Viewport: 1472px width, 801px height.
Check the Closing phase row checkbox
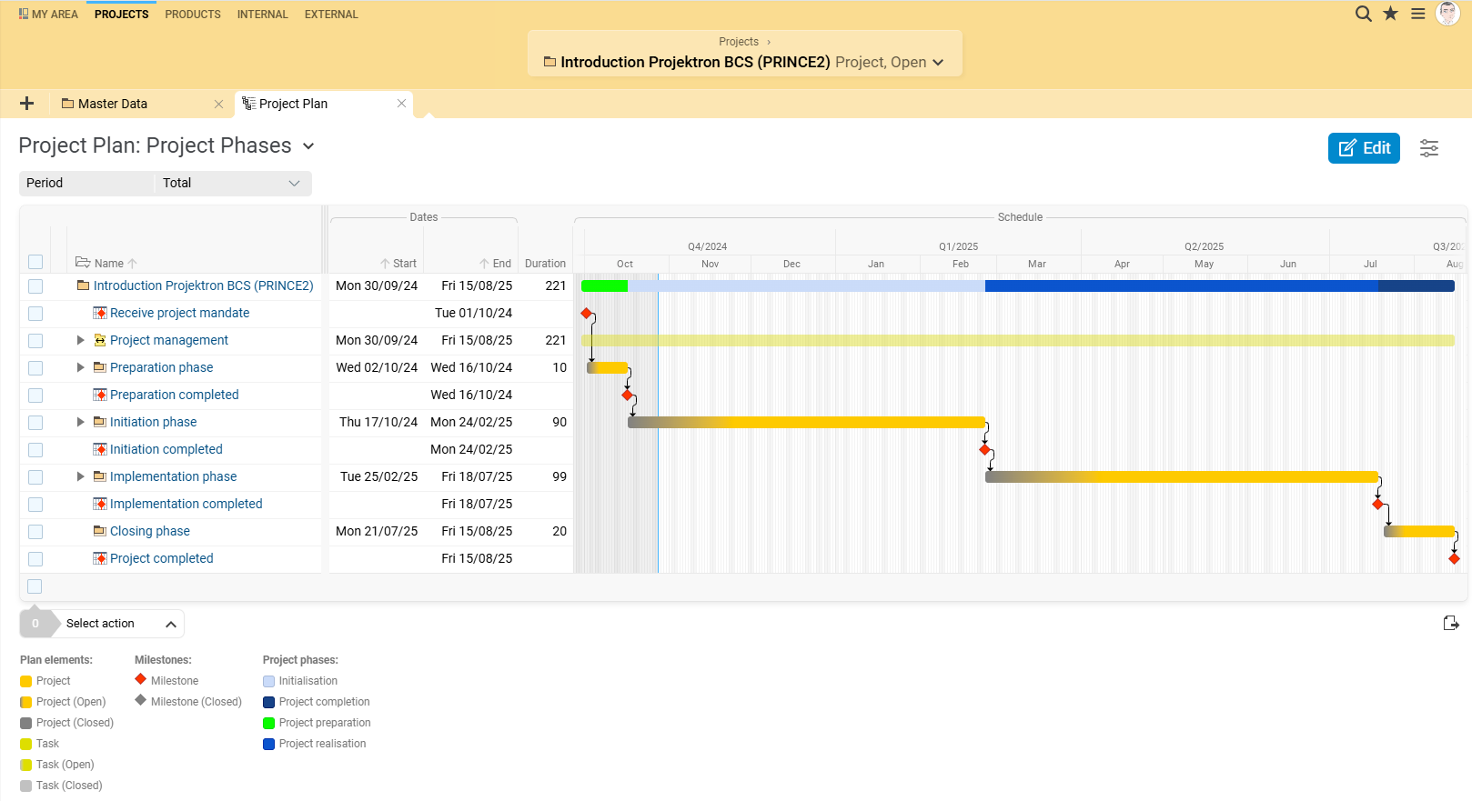pos(35,531)
